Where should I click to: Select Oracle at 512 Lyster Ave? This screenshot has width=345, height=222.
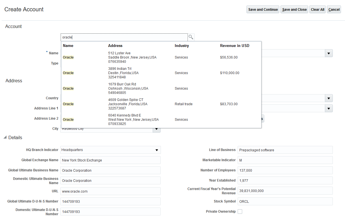[x=161, y=57]
